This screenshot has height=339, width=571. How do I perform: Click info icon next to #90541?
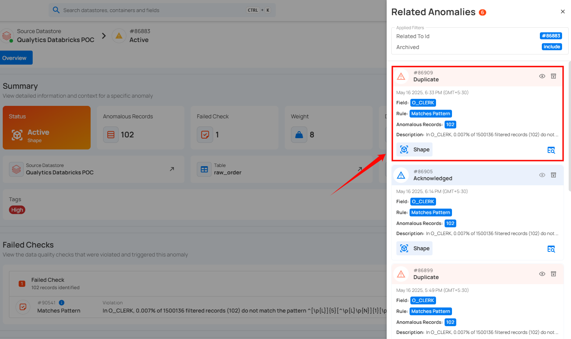coord(61,302)
